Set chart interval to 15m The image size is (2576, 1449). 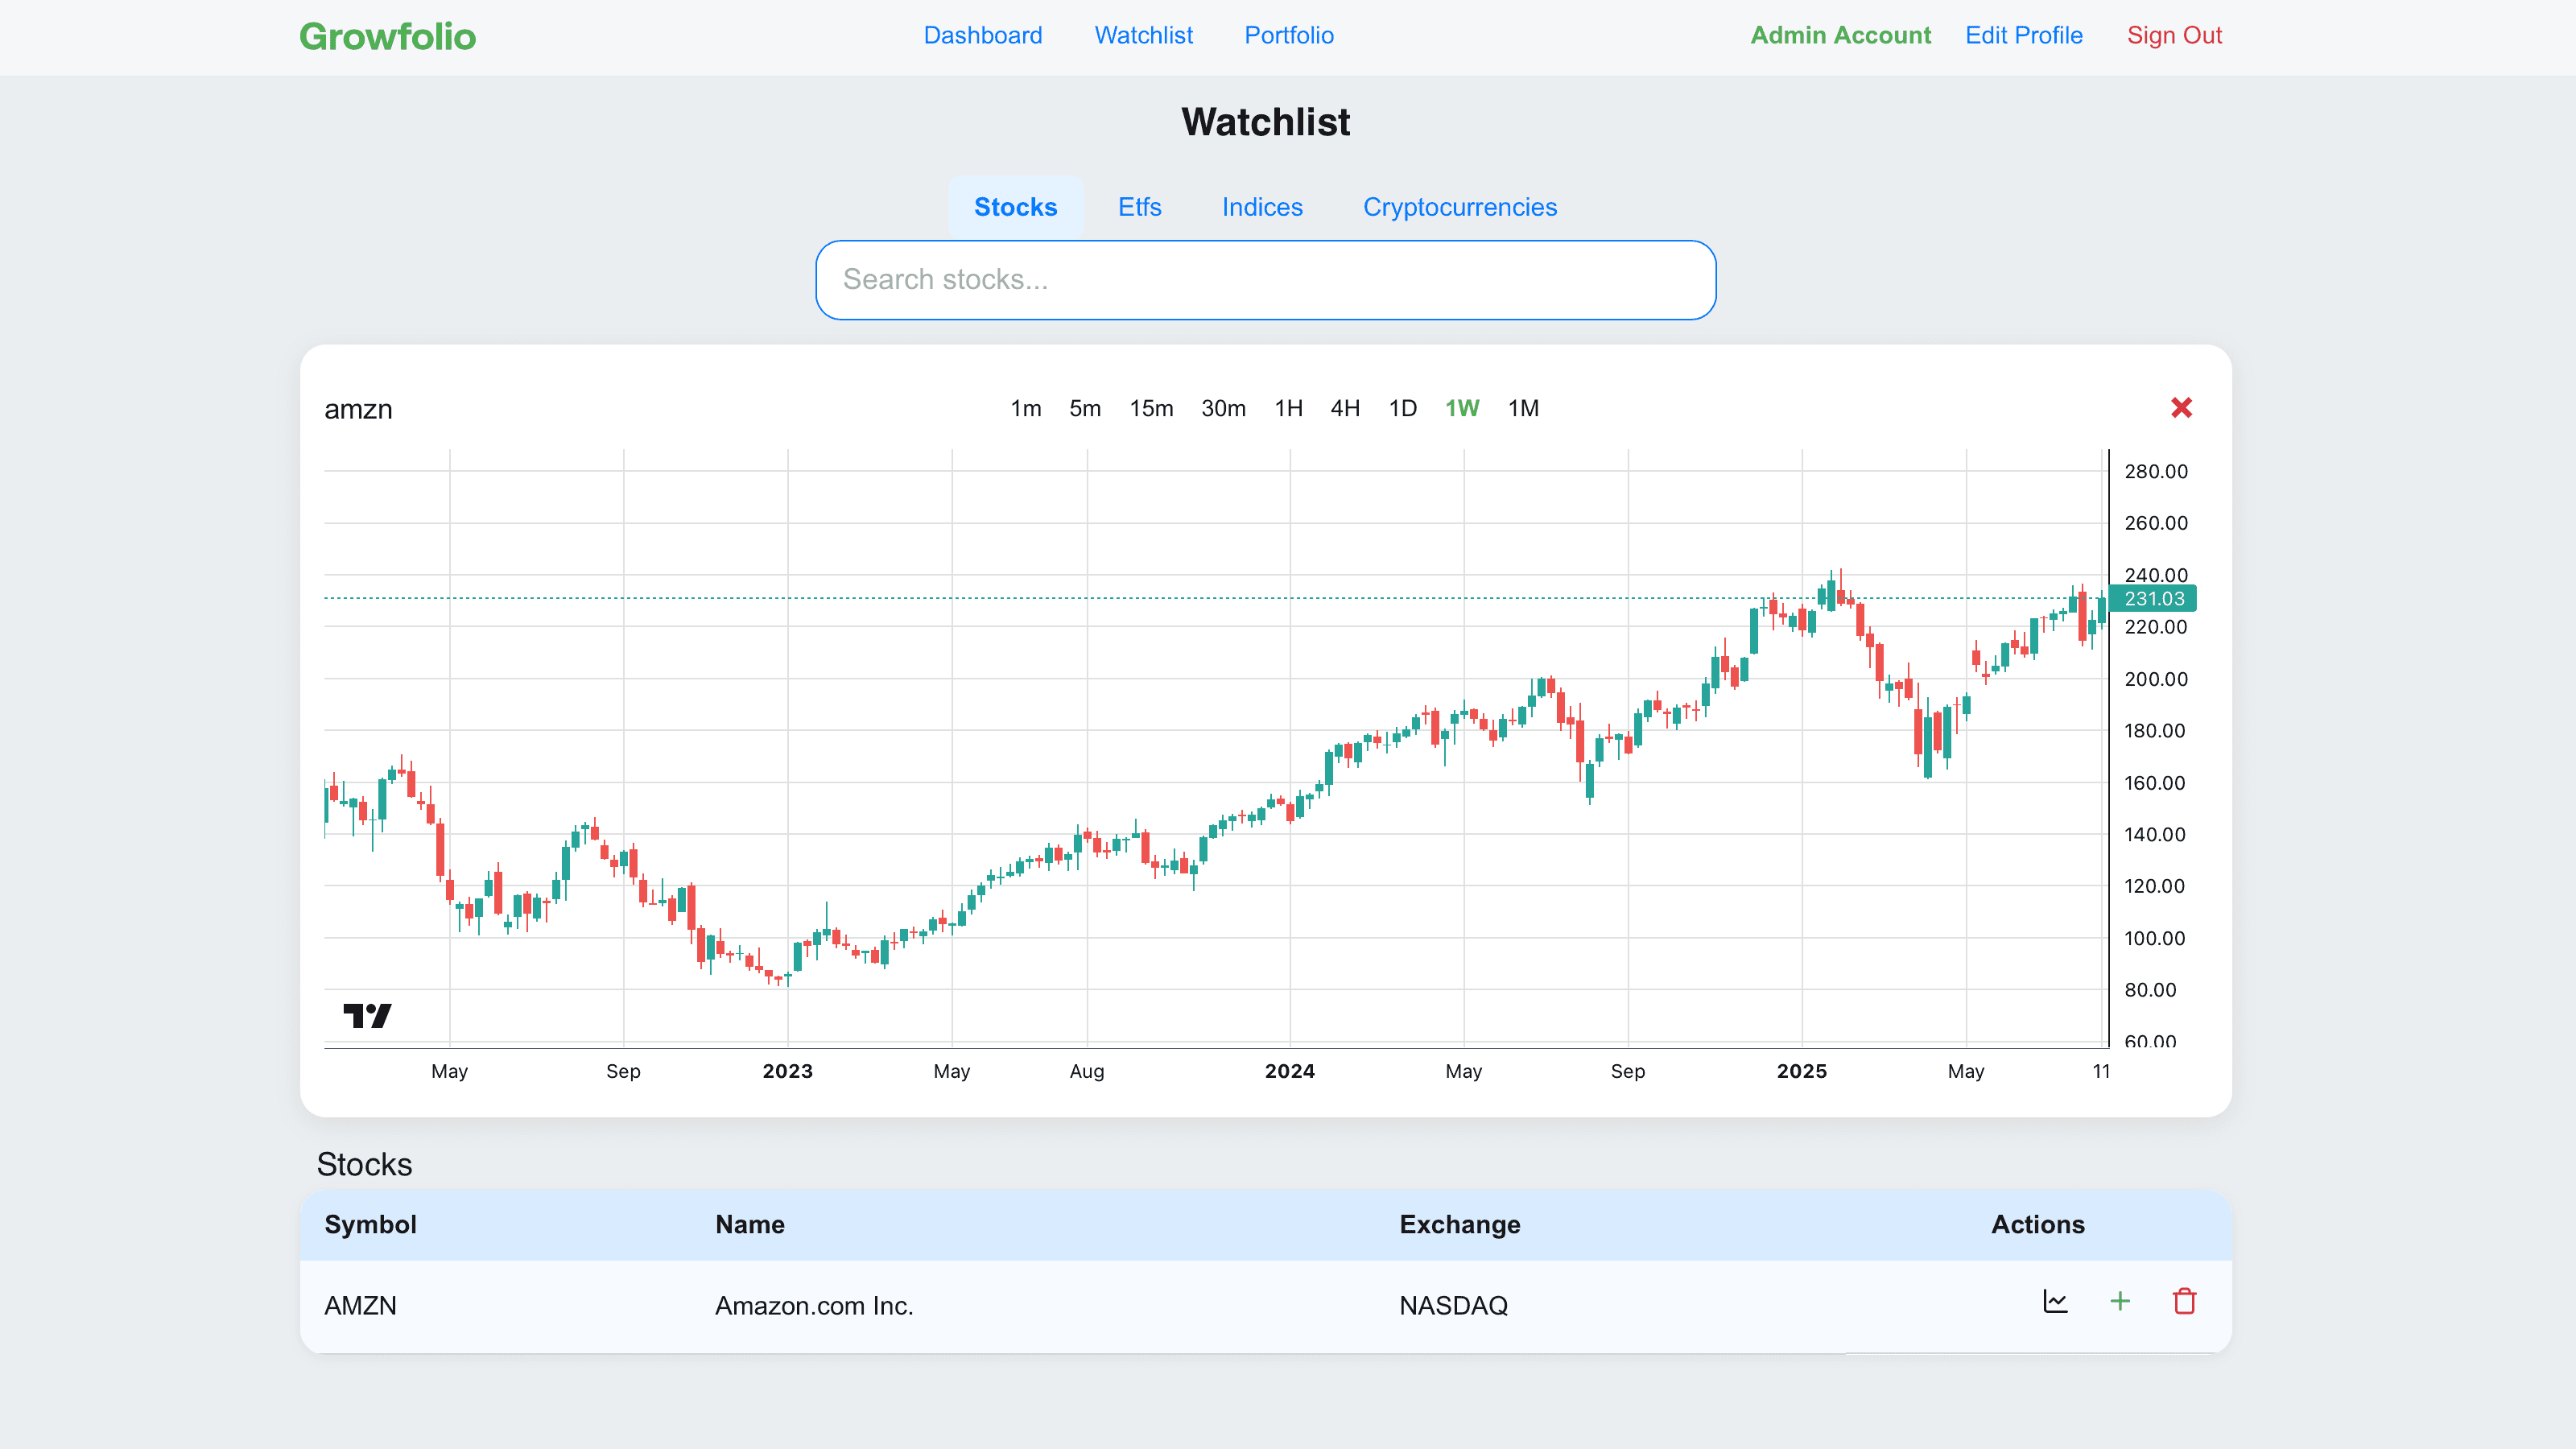click(1151, 408)
